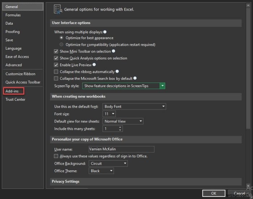Open the Data category
Viewport: 253px width, 199px height.
tap(23, 23)
